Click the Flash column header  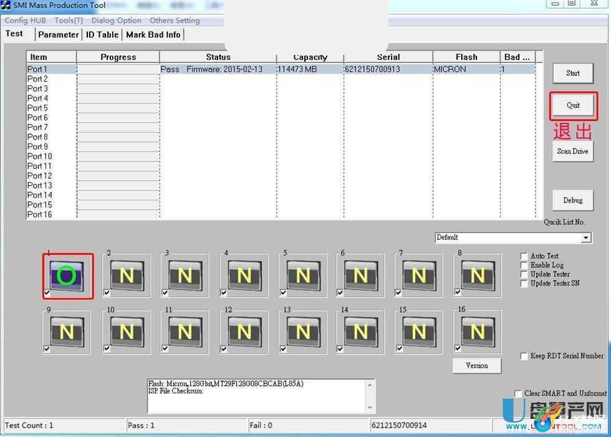pyautogui.click(x=466, y=57)
